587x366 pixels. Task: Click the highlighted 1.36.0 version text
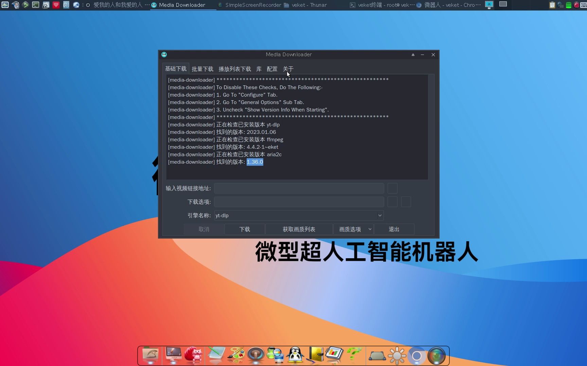255,162
